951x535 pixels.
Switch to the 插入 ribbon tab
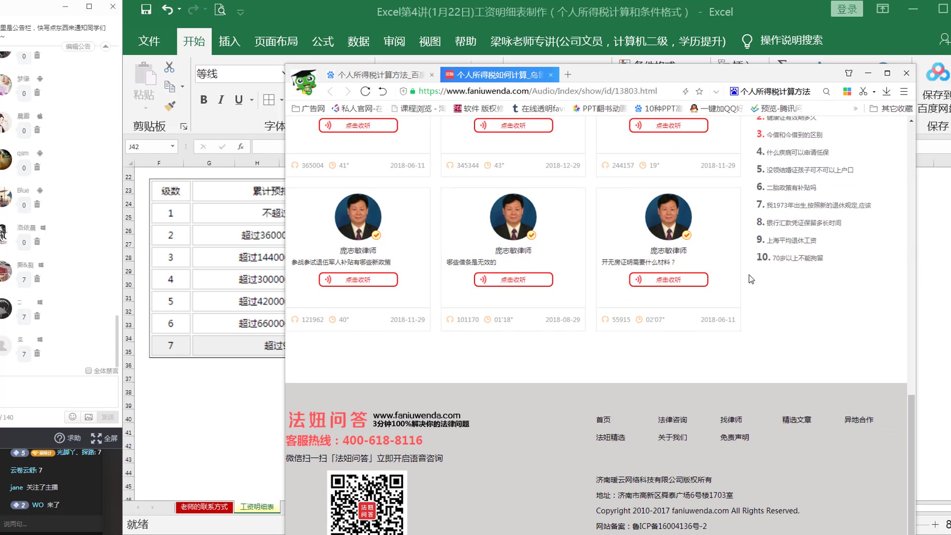pyautogui.click(x=229, y=41)
